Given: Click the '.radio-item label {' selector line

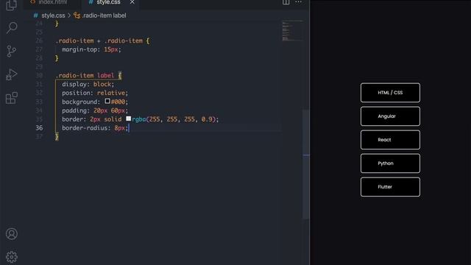Looking at the screenshot, I should [88, 75].
